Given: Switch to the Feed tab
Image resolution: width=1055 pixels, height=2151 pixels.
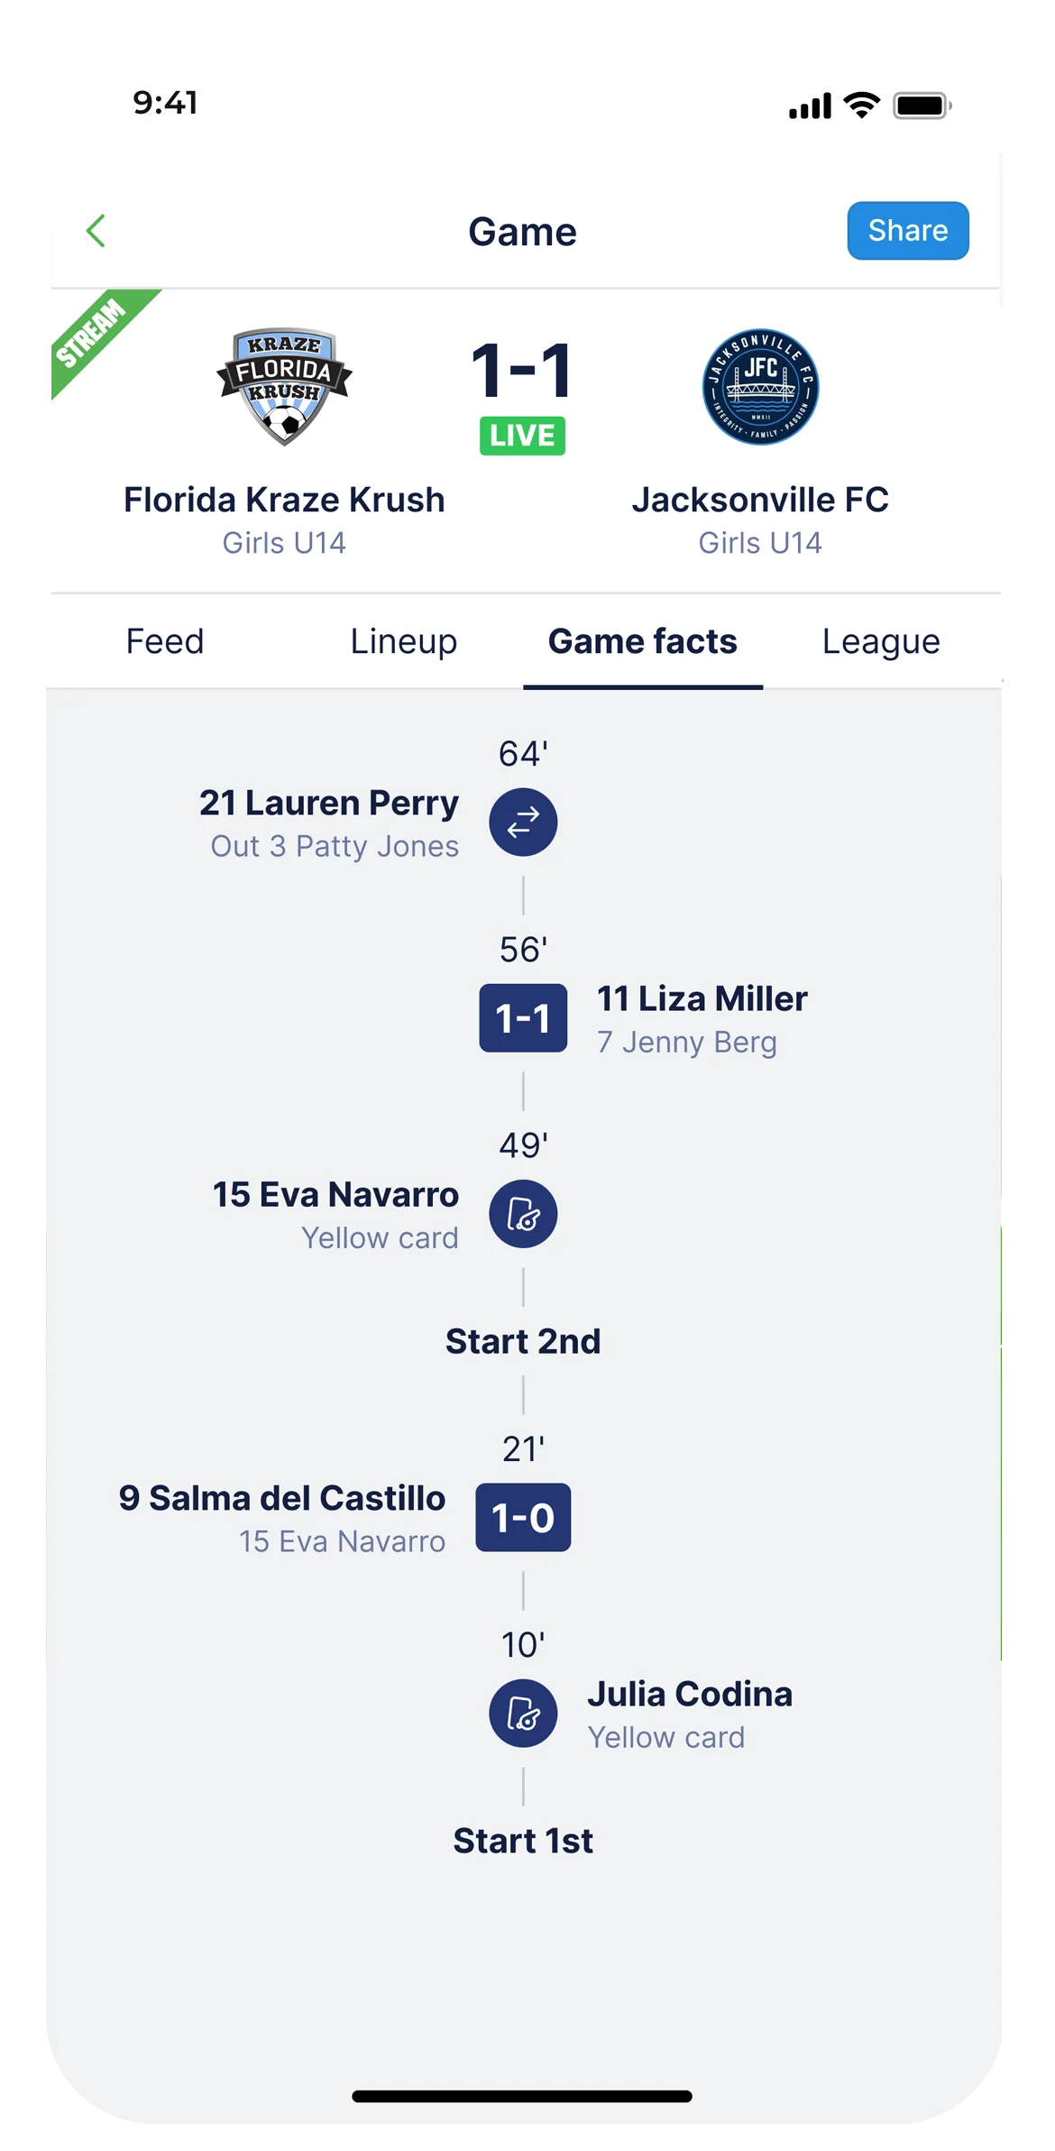Looking at the screenshot, I should point(165,641).
